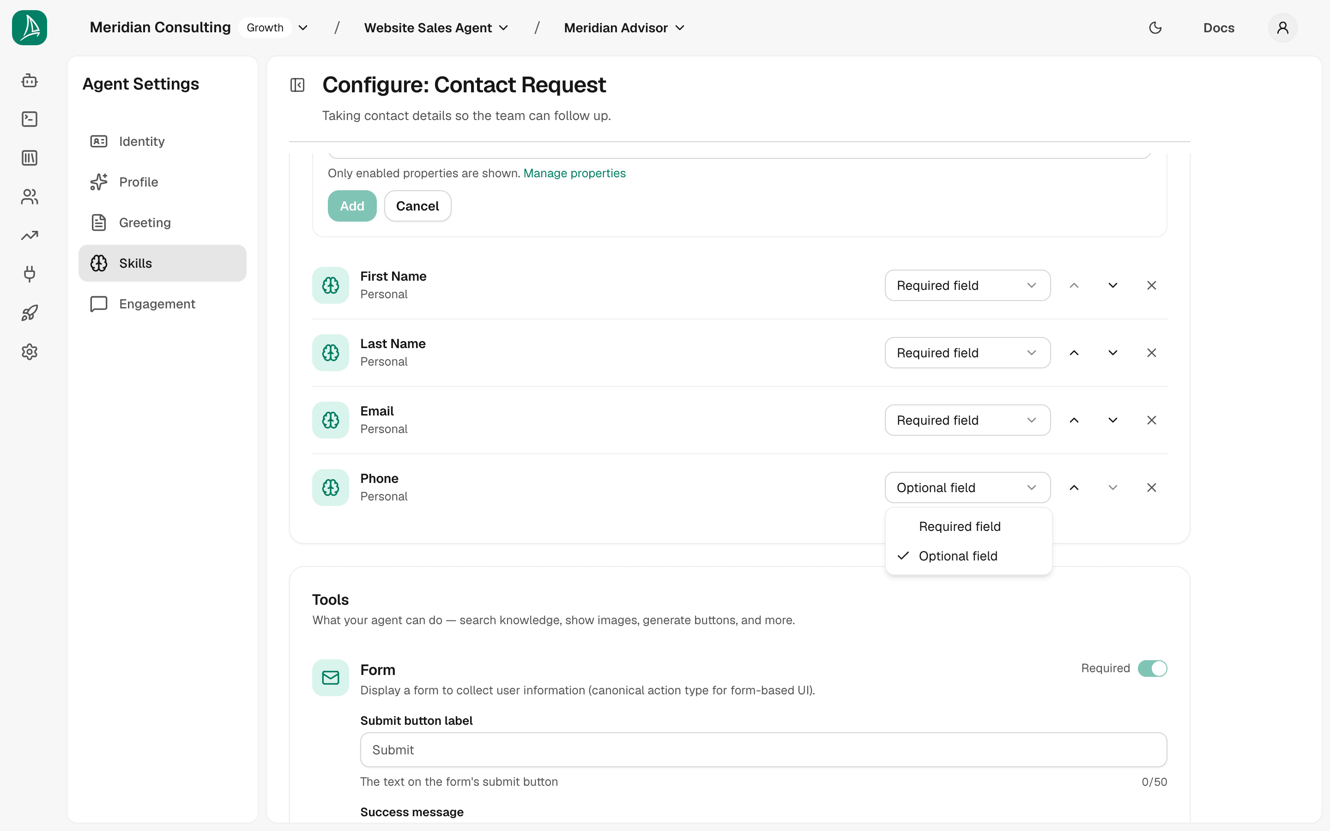
Task: Move Email field down
Action: (x=1113, y=421)
